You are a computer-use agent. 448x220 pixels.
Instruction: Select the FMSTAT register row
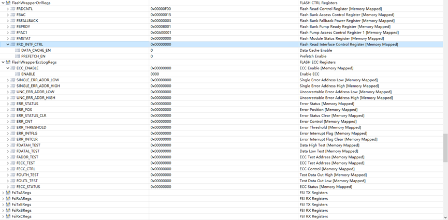[222, 39]
